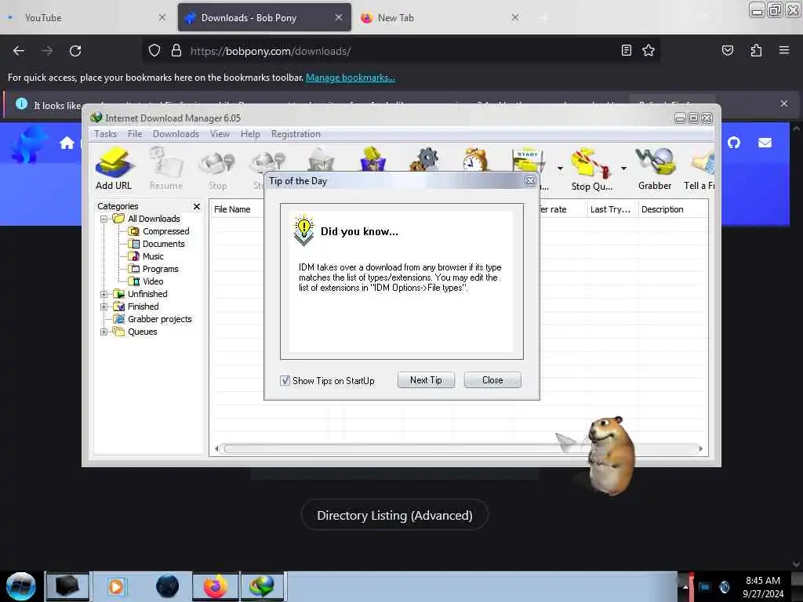Click the media player taskbar icon
The width and height of the screenshot is (803, 602).
pos(116,586)
